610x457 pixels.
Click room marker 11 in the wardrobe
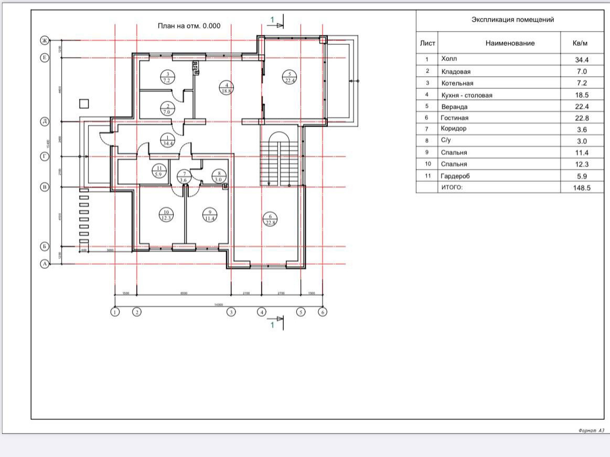[x=160, y=171]
